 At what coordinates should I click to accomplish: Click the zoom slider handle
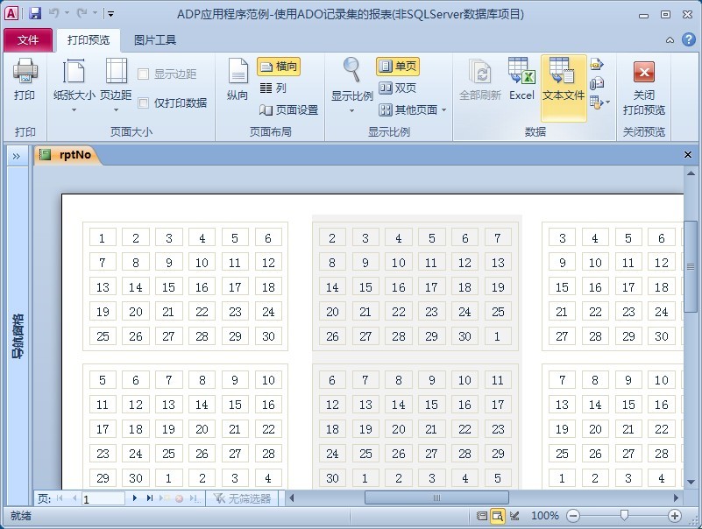[x=624, y=516]
